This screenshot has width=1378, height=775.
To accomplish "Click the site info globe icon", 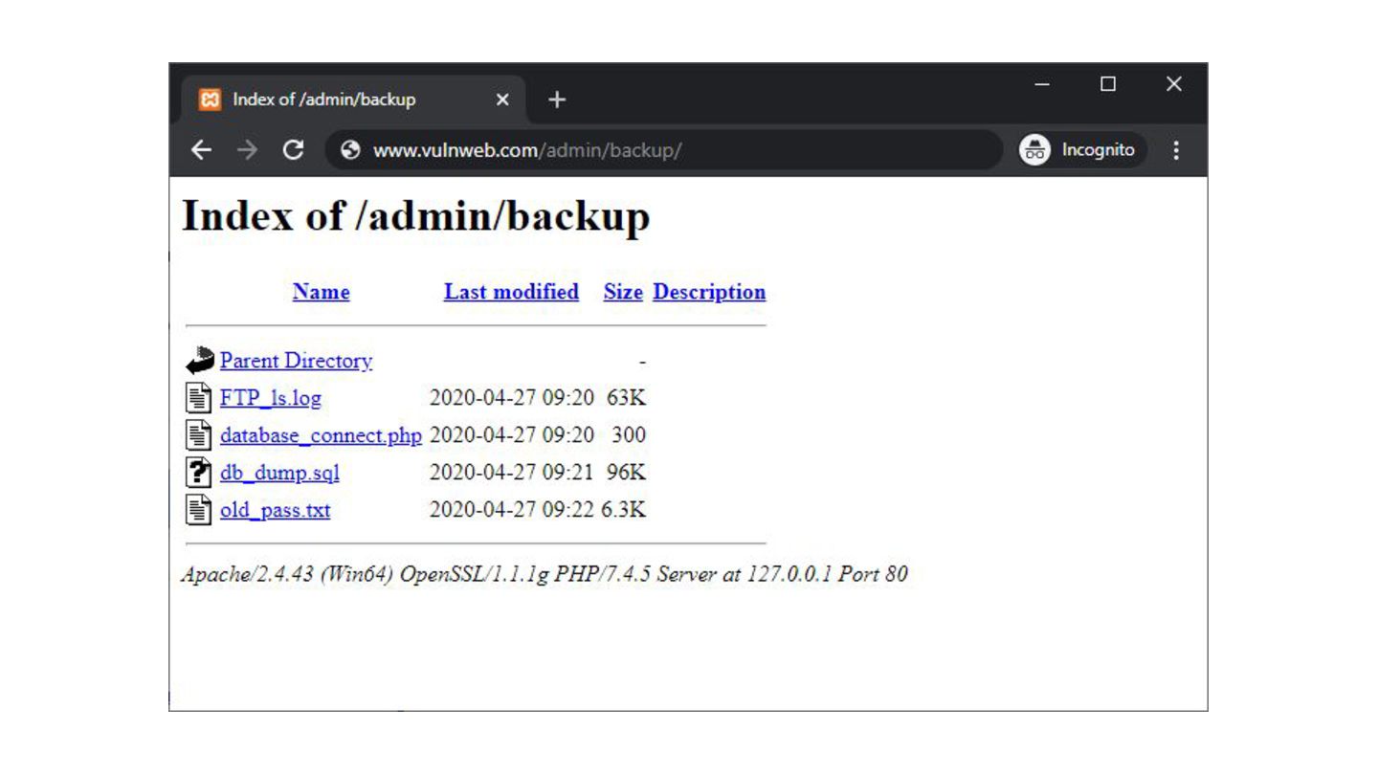I will 350,150.
